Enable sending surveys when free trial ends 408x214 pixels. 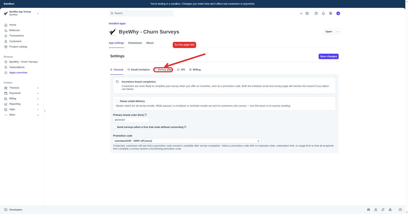tap(114, 127)
